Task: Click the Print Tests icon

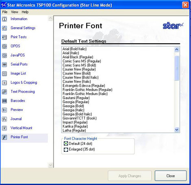Action: coord(4,37)
